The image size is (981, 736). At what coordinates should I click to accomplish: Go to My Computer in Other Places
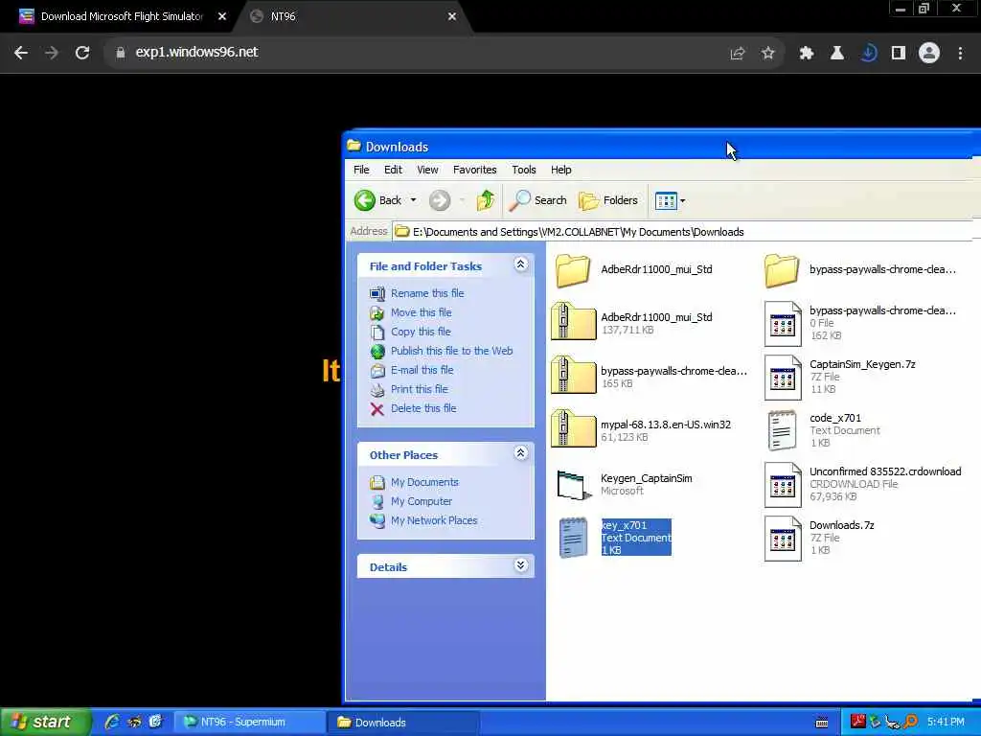[422, 501]
